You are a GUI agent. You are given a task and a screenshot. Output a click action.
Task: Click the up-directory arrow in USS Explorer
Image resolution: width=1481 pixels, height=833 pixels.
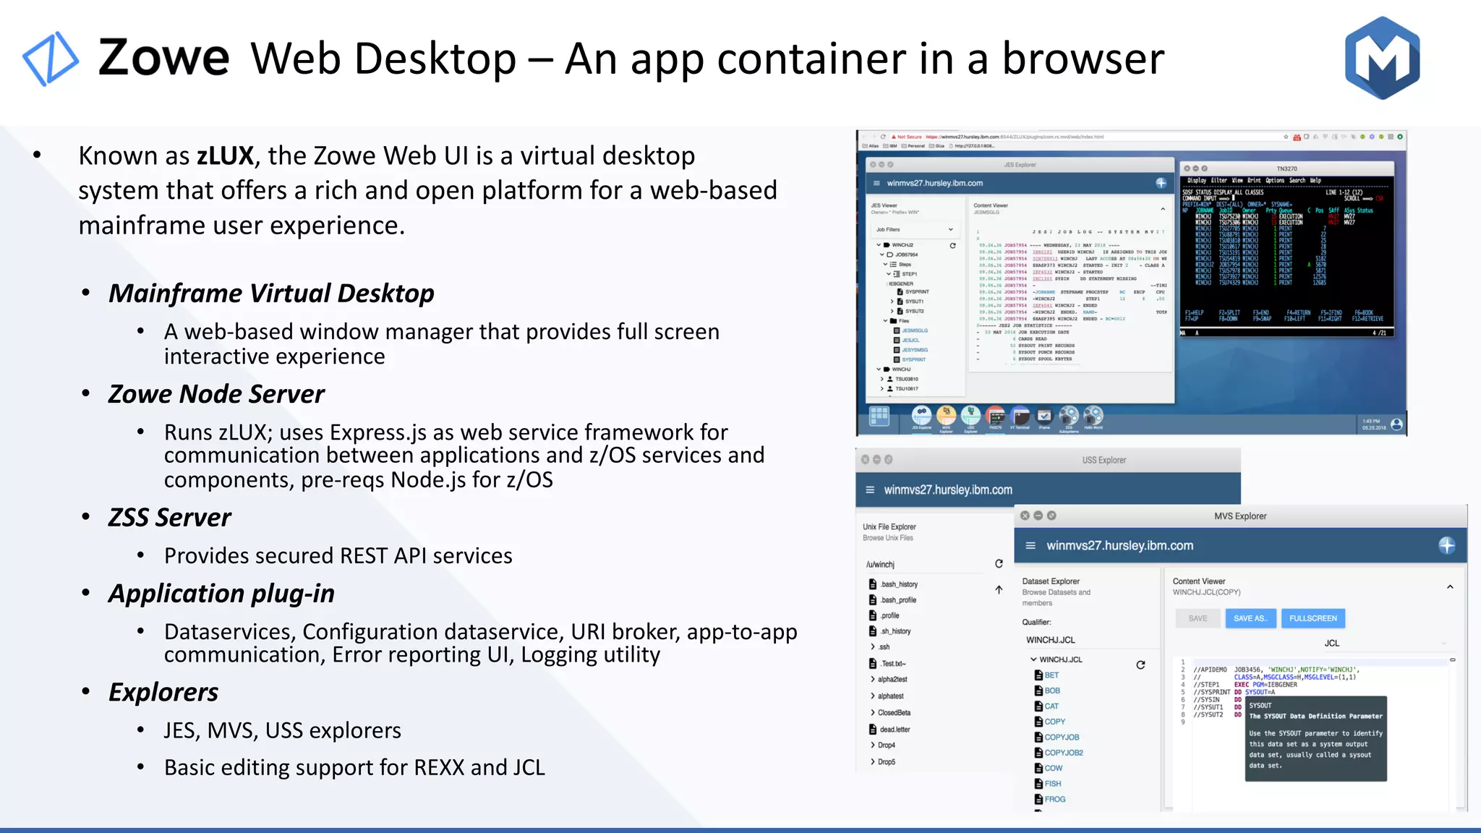999,589
